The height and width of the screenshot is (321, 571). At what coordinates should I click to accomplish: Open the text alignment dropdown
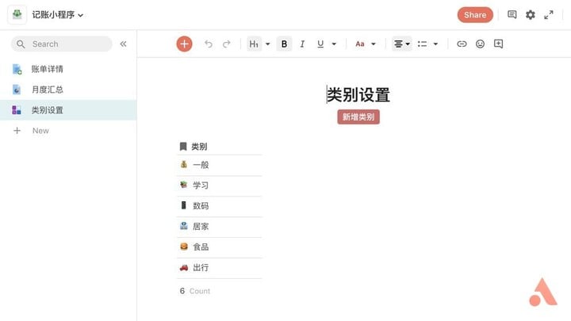402,44
